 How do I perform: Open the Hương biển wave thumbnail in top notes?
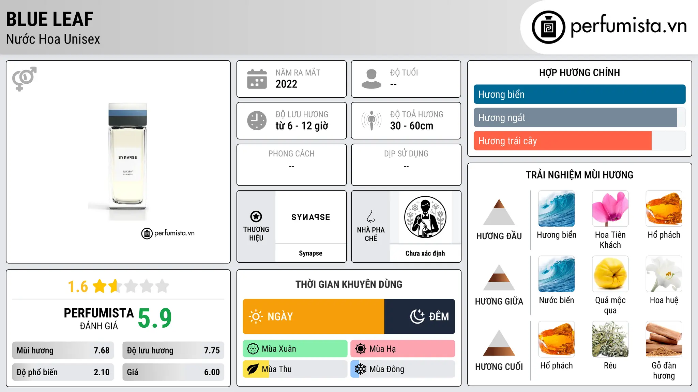(x=557, y=209)
